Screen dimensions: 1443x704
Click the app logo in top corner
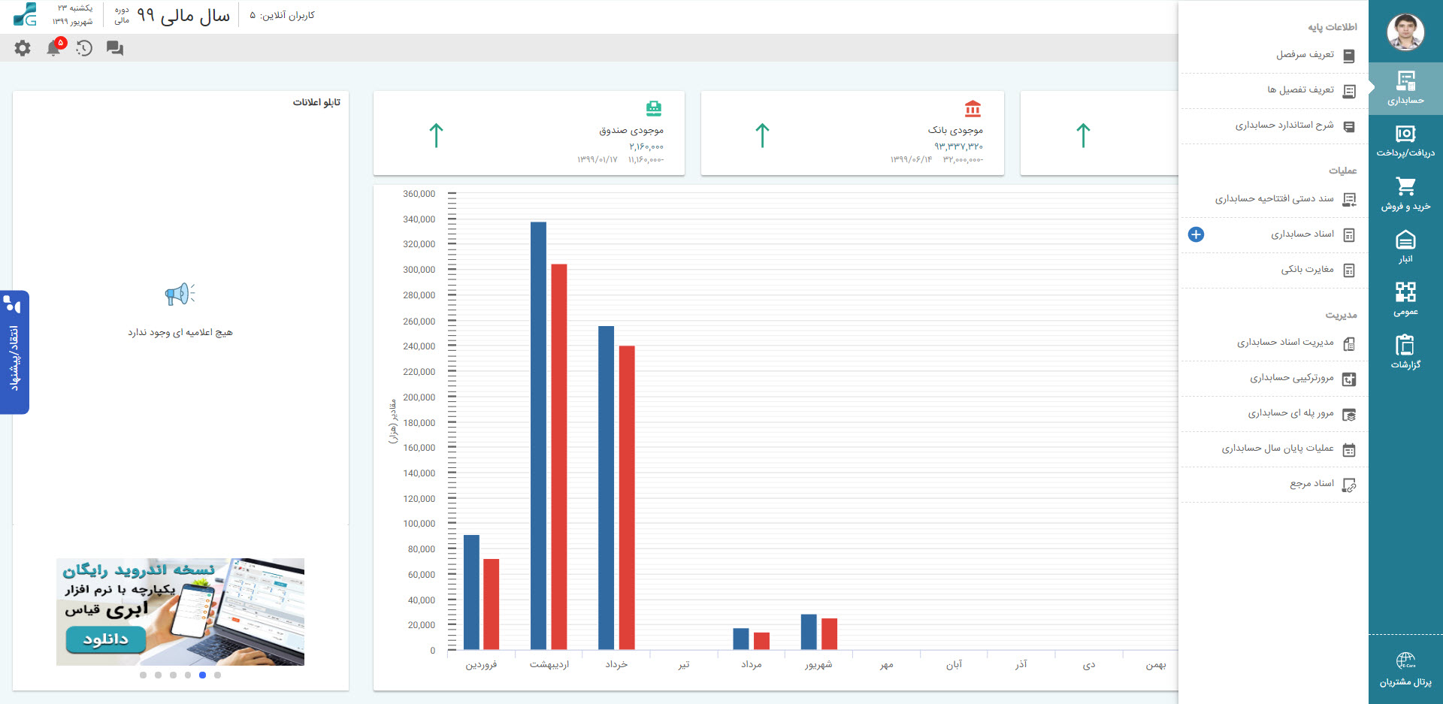[x=26, y=14]
